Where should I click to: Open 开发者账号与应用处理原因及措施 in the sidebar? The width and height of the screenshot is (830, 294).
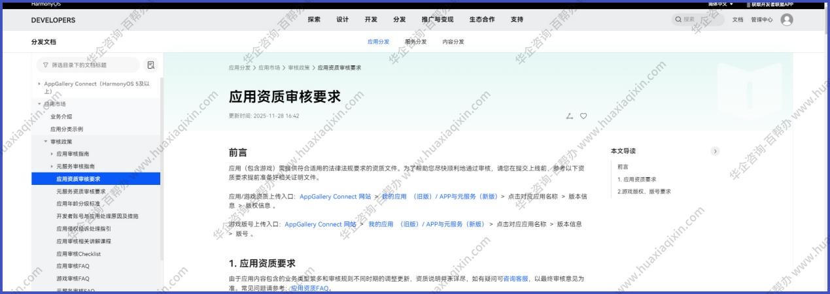tap(97, 216)
